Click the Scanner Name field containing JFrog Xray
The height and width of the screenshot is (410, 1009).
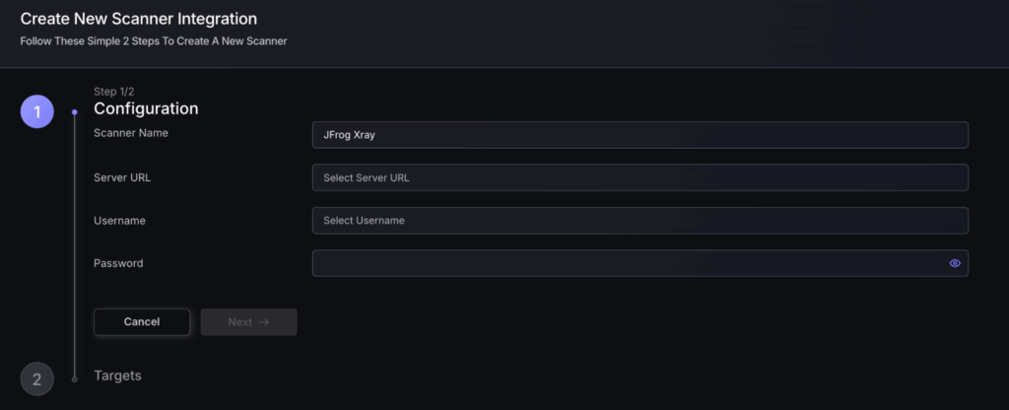(639, 135)
